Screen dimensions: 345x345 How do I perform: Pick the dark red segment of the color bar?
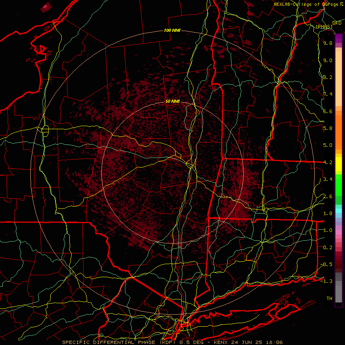[338, 262]
